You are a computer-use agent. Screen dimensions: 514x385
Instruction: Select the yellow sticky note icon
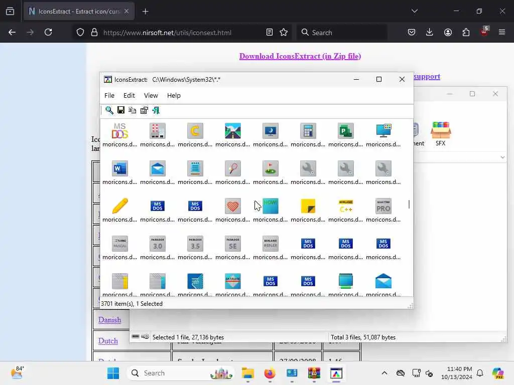coord(308,206)
